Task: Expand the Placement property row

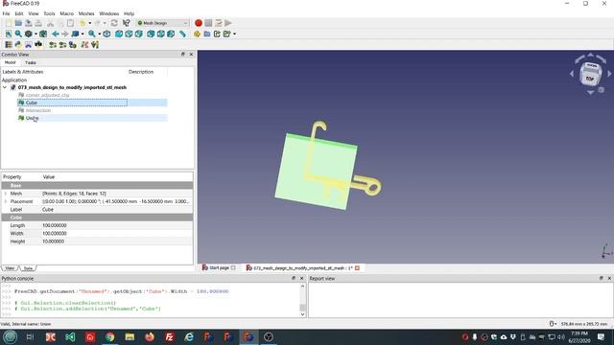Action: 6,201
